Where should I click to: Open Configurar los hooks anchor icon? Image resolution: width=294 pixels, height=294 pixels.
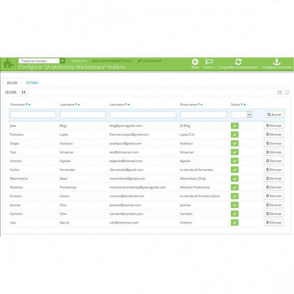(276, 62)
